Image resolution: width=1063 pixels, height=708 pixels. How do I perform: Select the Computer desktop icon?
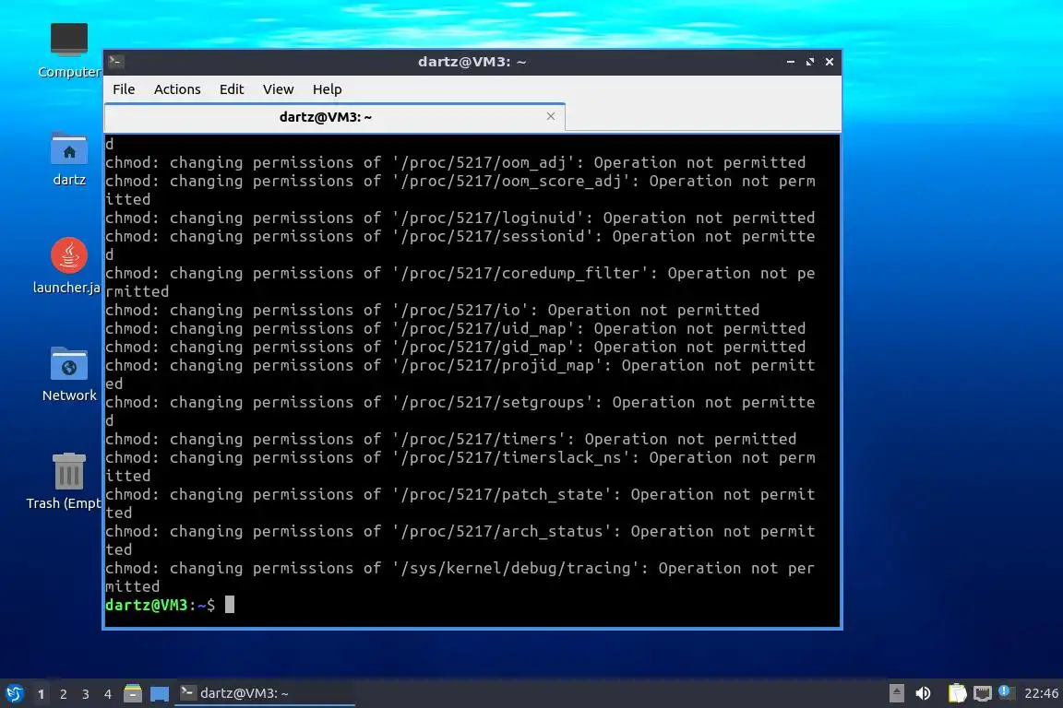click(x=69, y=51)
